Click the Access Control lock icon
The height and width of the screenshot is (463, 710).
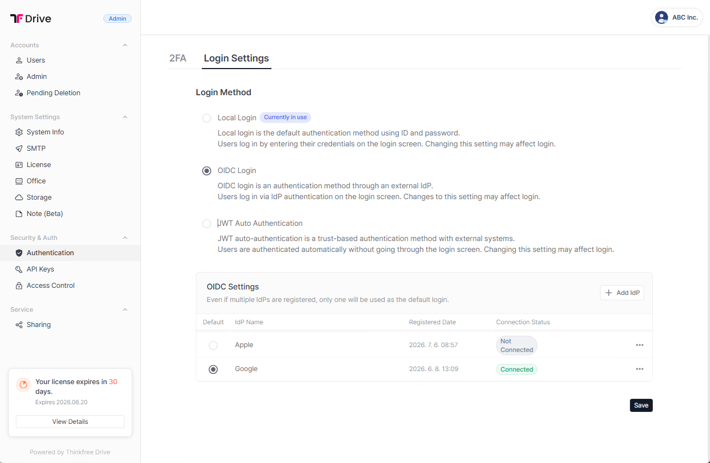19,286
